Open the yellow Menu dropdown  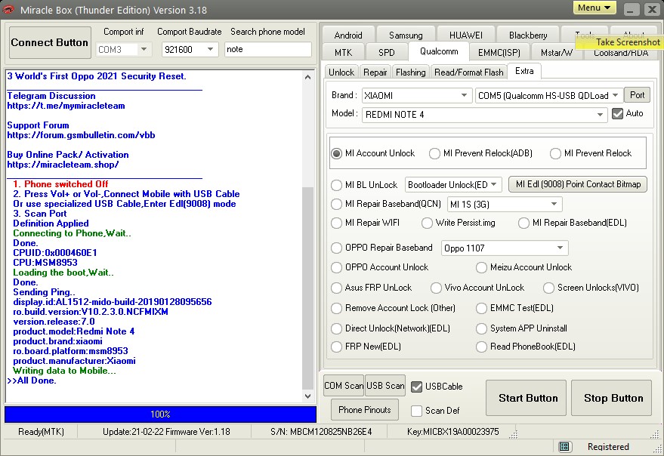595,8
